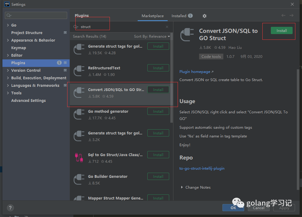Screen dimensions: 302x217
Task: Expand the Version Control node
Action: tap(8, 70)
